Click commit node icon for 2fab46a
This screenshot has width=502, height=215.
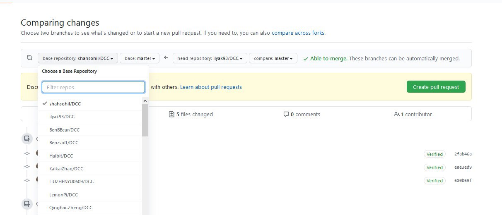pos(27,153)
